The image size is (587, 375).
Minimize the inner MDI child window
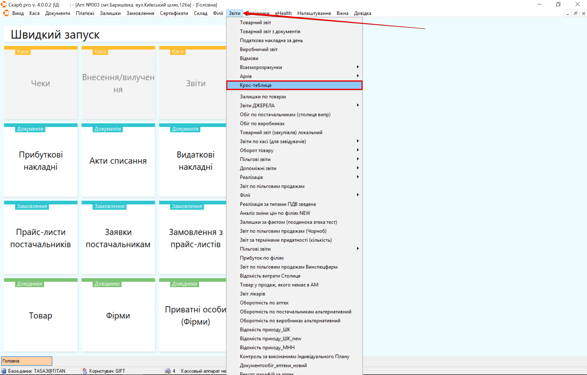click(567, 13)
